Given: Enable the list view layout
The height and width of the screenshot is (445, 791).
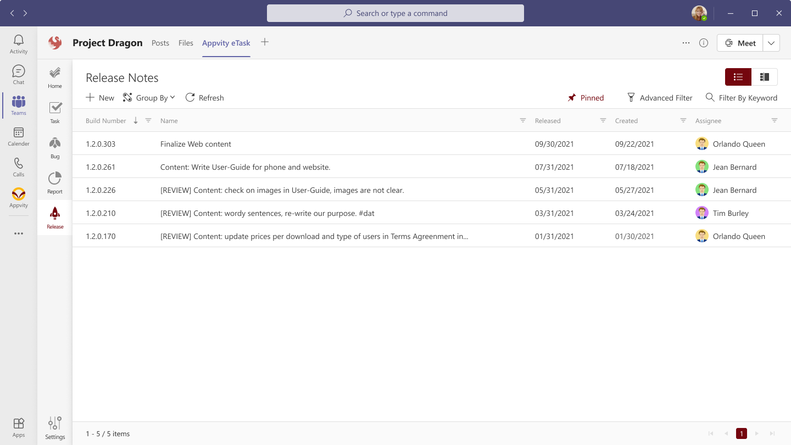Looking at the screenshot, I should click(x=738, y=77).
